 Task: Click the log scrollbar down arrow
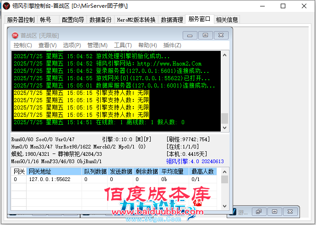(x=225, y=128)
